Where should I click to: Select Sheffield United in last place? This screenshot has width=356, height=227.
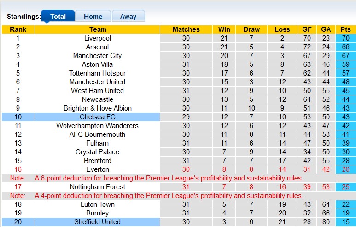98,222
